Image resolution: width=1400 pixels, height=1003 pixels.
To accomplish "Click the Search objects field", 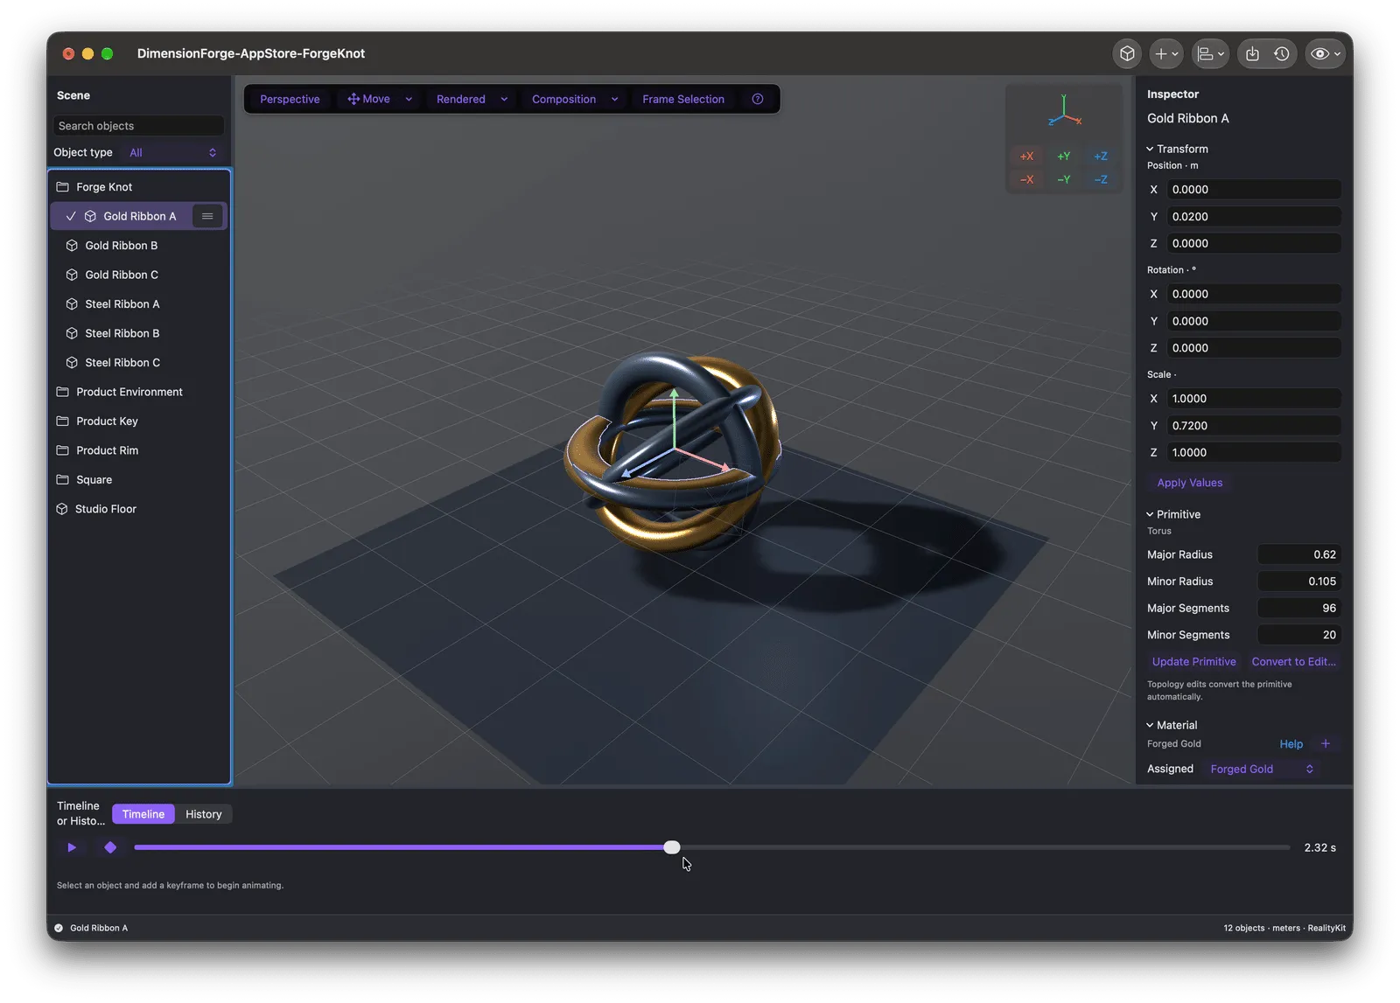I will 138,126.
